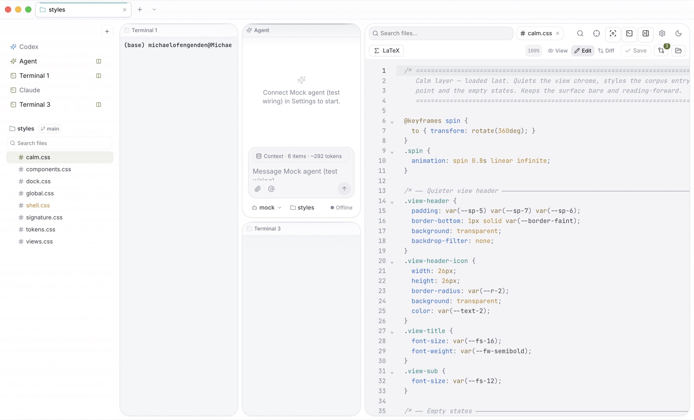694x420 pixels.
Task: Switch to dark mode with moon icon
Action: 678,33
